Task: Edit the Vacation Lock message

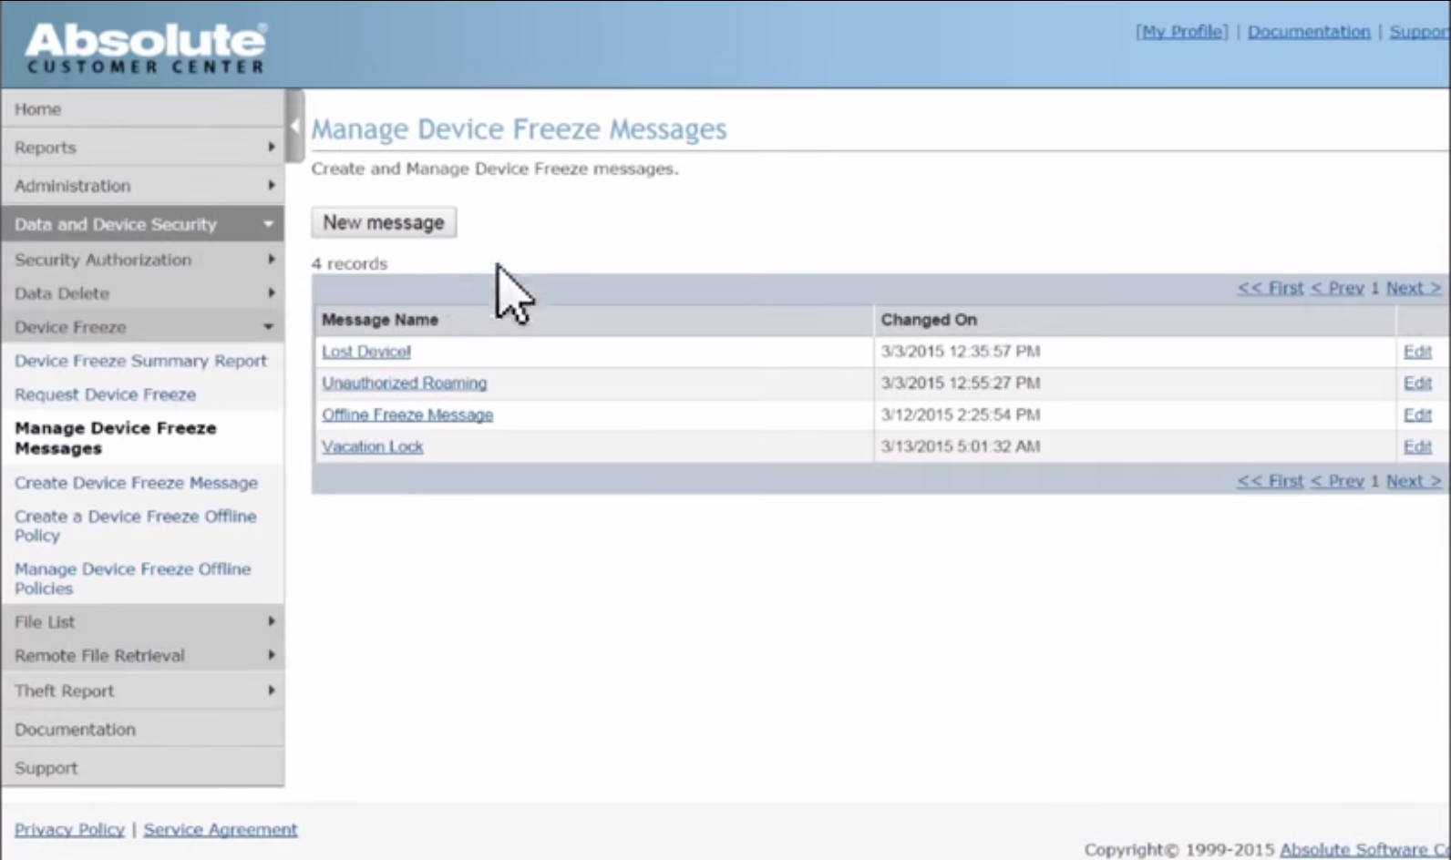Action: (x=1417, y=447)
